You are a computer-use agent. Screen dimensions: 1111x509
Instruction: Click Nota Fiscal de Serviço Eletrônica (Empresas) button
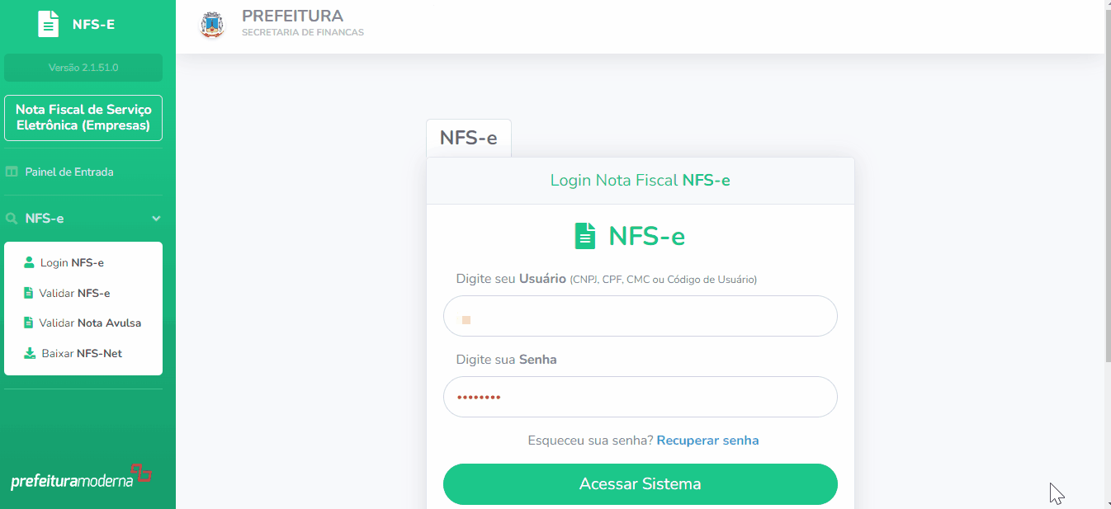tap(83, 118)
